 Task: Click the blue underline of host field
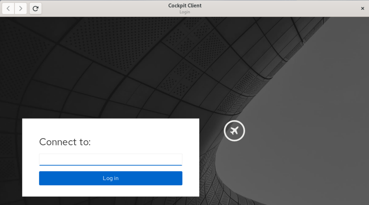pyautogui.click(x=111, y=165)
